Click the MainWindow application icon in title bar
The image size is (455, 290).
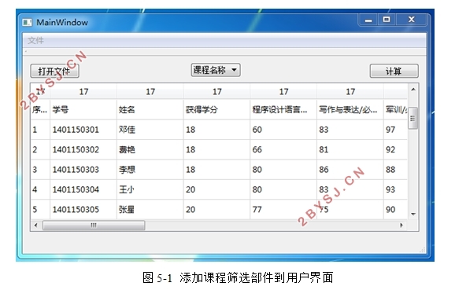[28, 22]
